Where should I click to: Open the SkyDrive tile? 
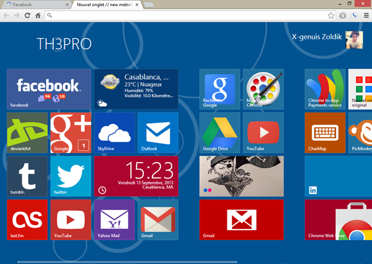(114, 133)
